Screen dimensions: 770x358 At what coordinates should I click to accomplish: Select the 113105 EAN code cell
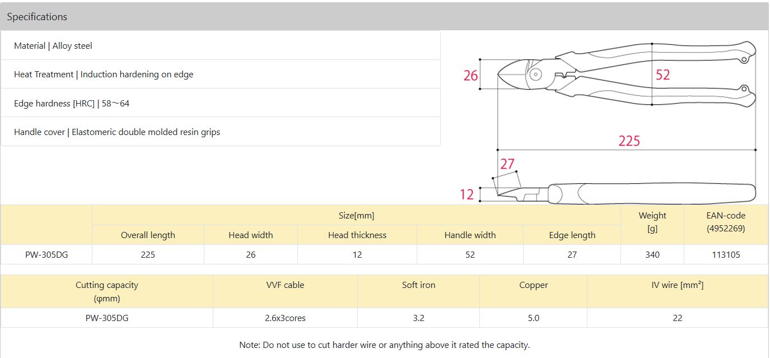click(x=726, y=255)
